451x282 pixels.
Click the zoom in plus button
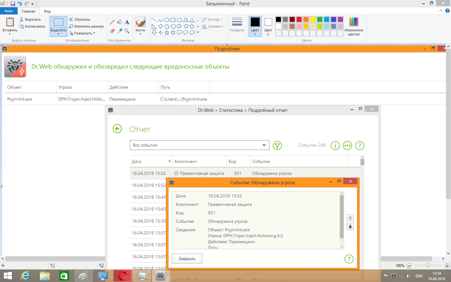pos(447,266)
